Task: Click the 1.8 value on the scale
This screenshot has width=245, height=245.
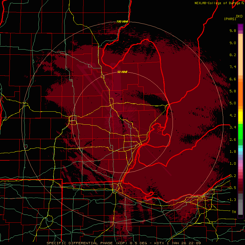Action: [x=233, y=152]
